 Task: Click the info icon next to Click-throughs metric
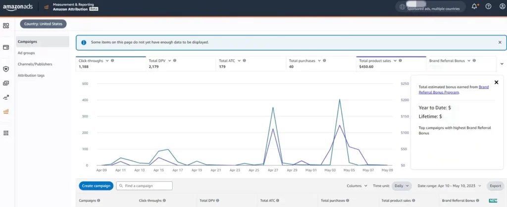tap(112, 60)
